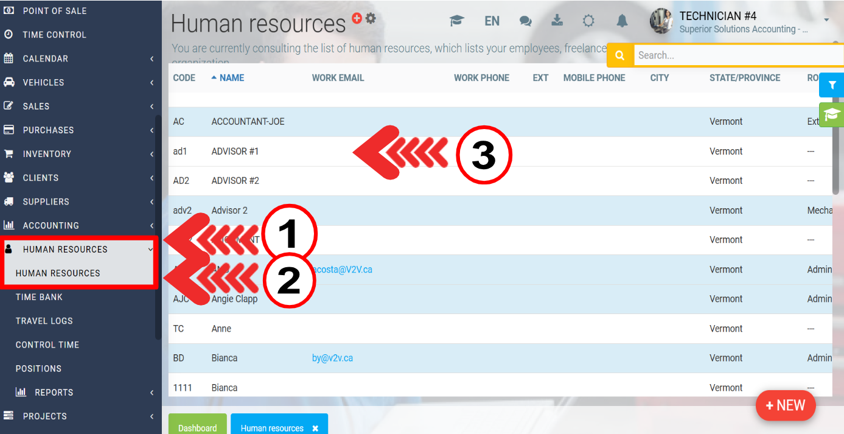Click the download icon in top bar
Image resolution: width=844 pixels, height=434 pixels.
pos(557,21)
